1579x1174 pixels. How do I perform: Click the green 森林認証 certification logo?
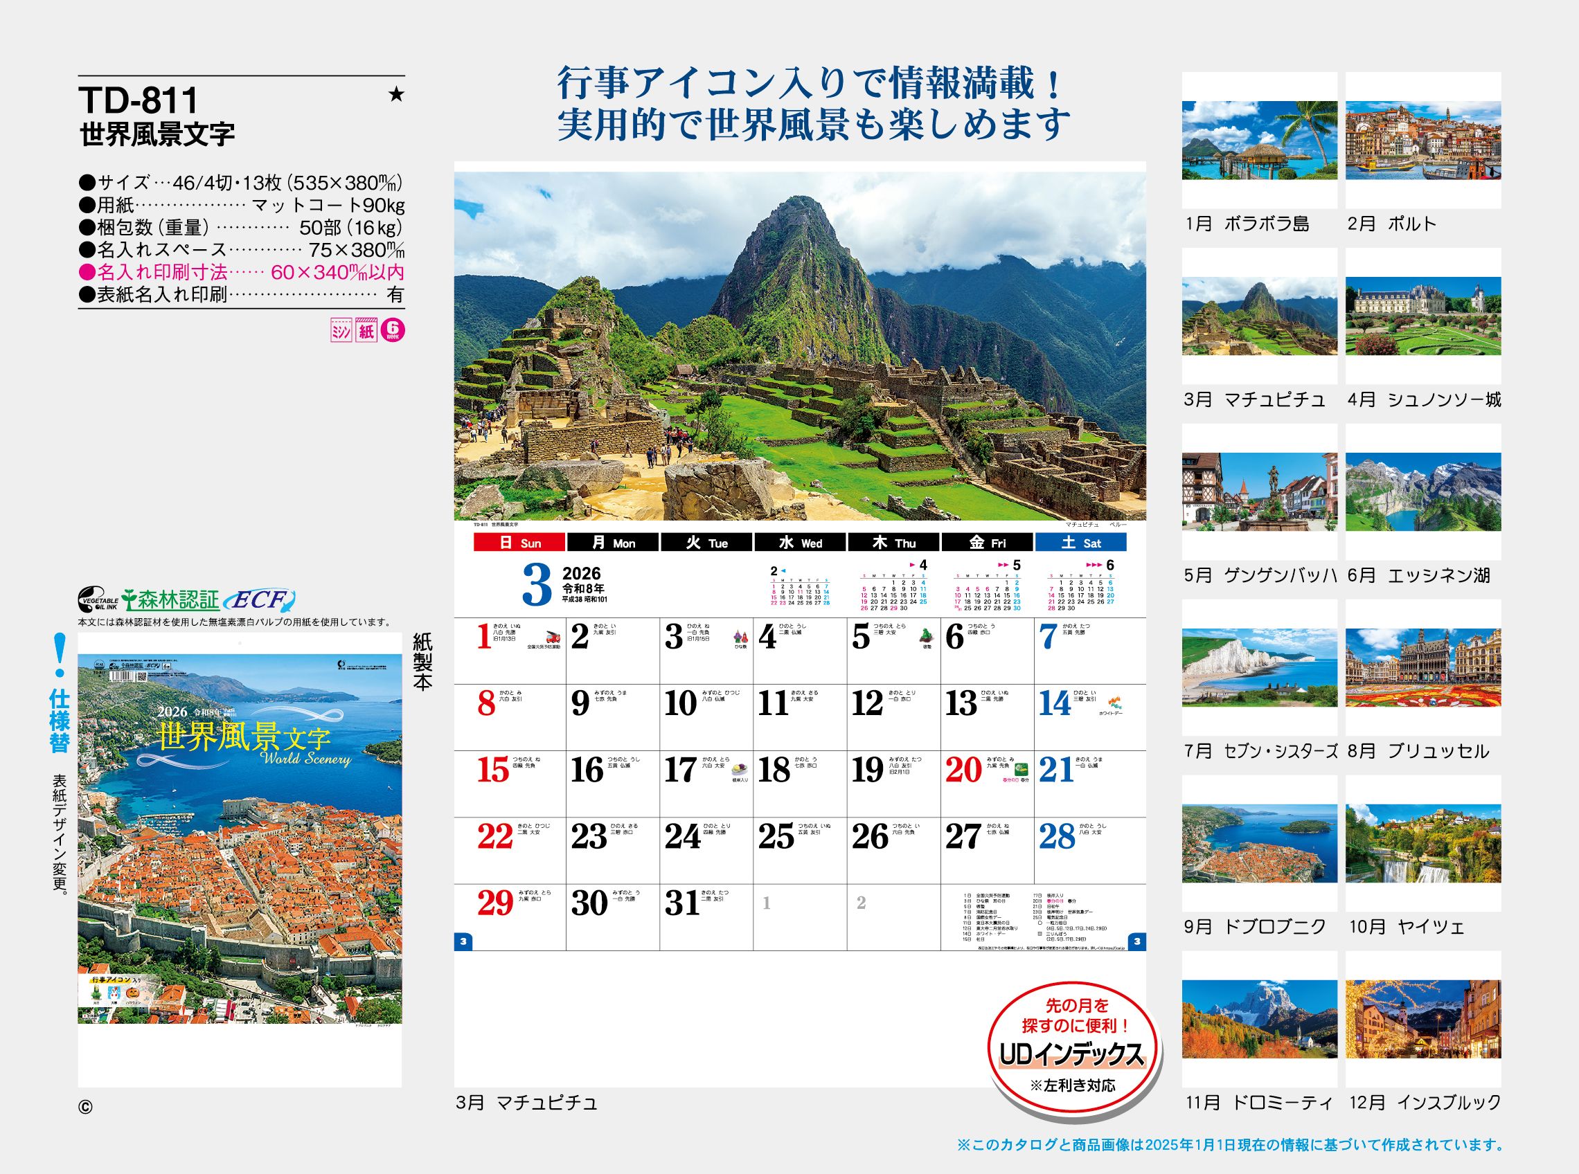coord(170,598)
